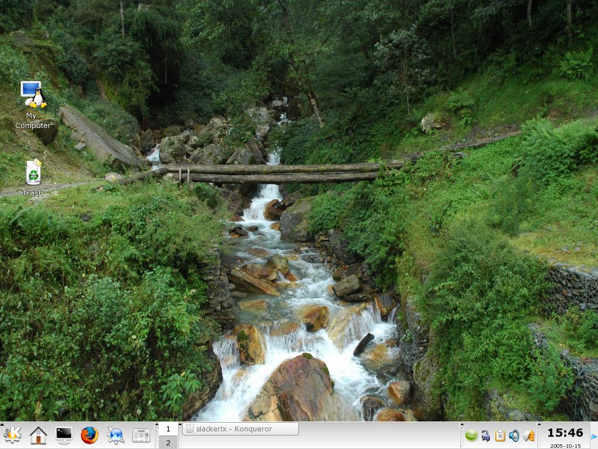The image size is (598, 449).
Task: Launch Firefox from the panel
Action: 89,435
